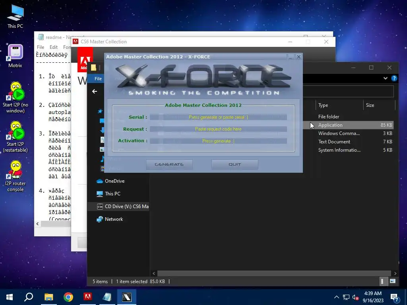Open taskbar search magnifier
This screenshot has height=305, width=407.
pos(29,297)
